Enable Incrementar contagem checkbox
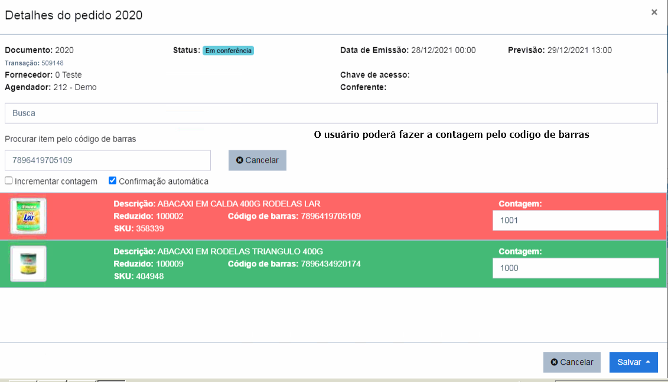 pyautogui.click(x=8, y=181)
